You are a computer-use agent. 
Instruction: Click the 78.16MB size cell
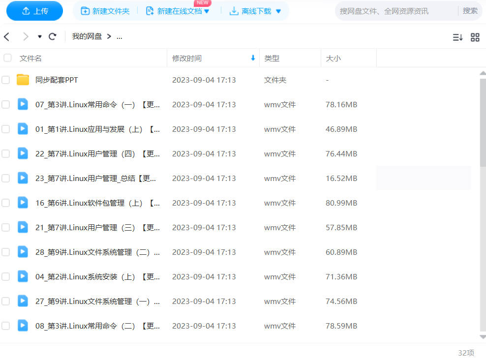(x=341, y=104)
